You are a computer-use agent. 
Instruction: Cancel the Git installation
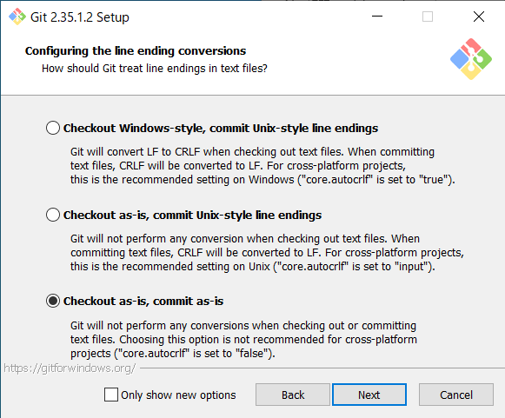point(456,395)
